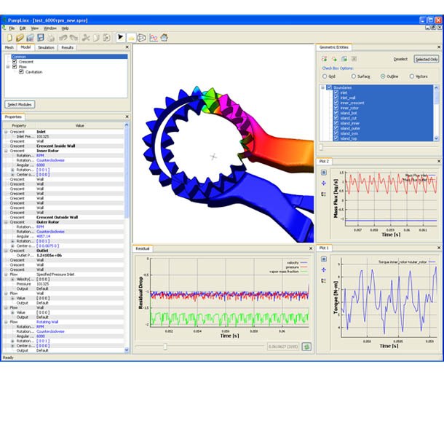Click the Undo arrow toolbar icon
444x437 pixels.
point(63,38)
